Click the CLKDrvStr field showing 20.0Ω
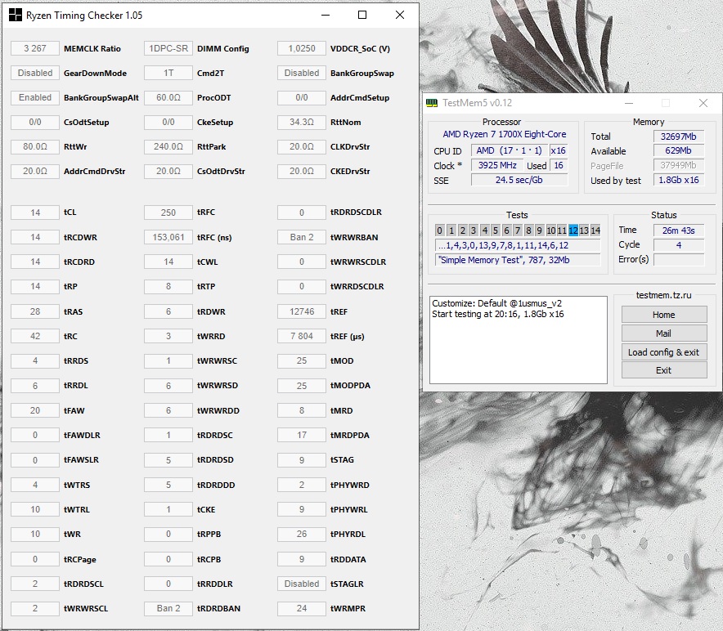Image resolution: width=723 pixels, height=631 pixels. click(302, 146)
